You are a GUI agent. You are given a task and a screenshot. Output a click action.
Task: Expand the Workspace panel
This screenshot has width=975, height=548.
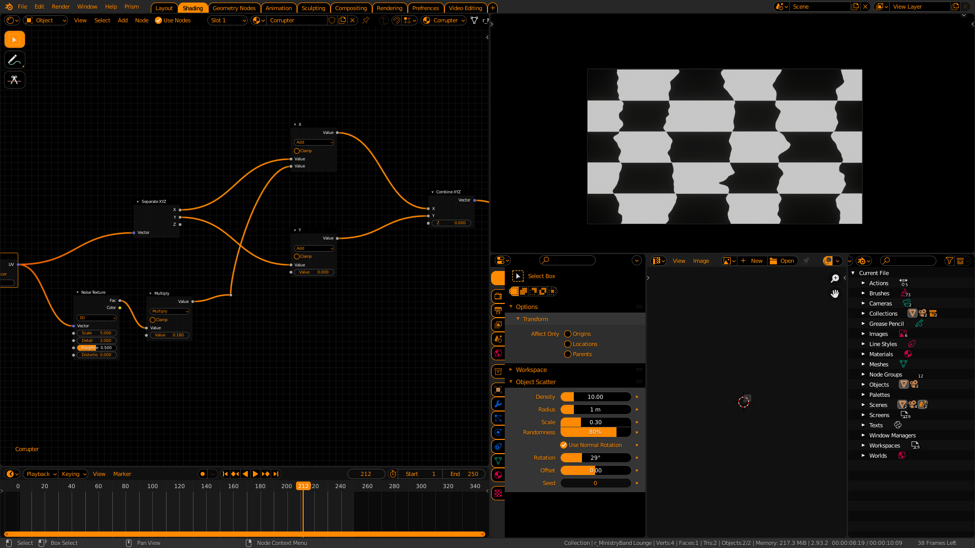tap(531, 370)
